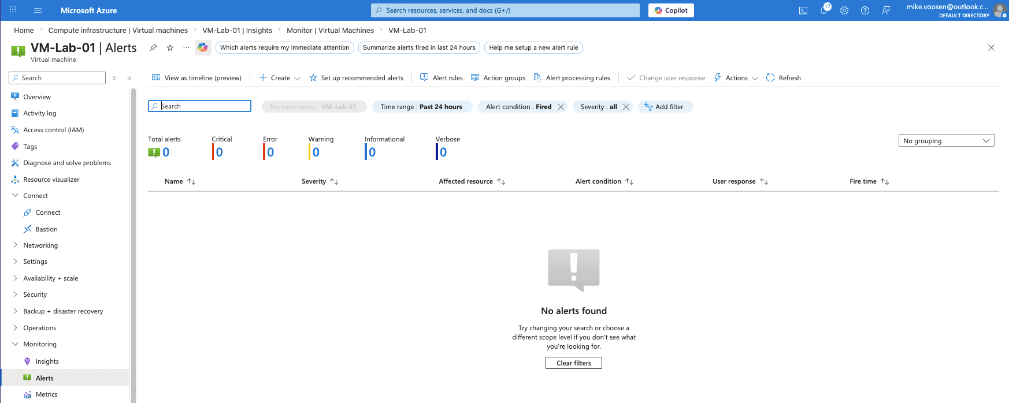1009x403 pixels.
Task: Focus the global search resources field
Action: pos(505,10)
